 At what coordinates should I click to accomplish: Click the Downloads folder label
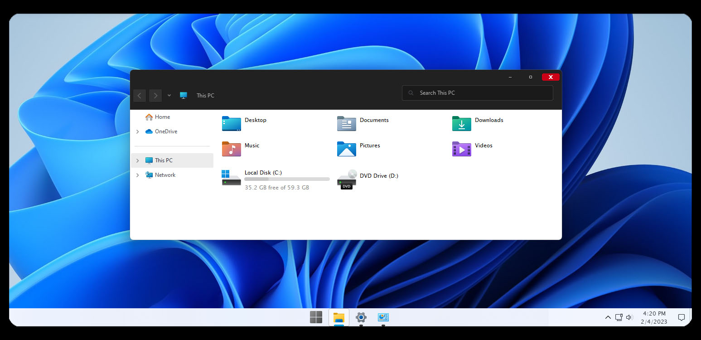tap(489, 120)
